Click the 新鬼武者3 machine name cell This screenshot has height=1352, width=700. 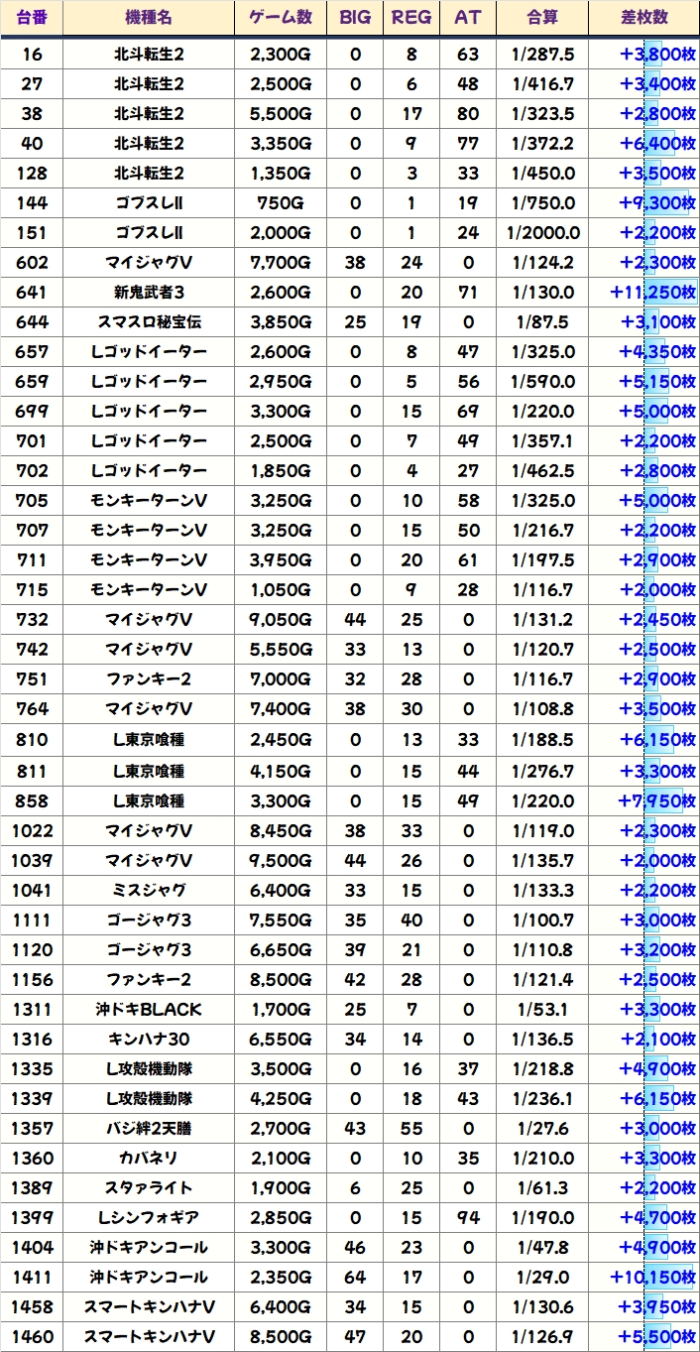click(x=149, y=293)
